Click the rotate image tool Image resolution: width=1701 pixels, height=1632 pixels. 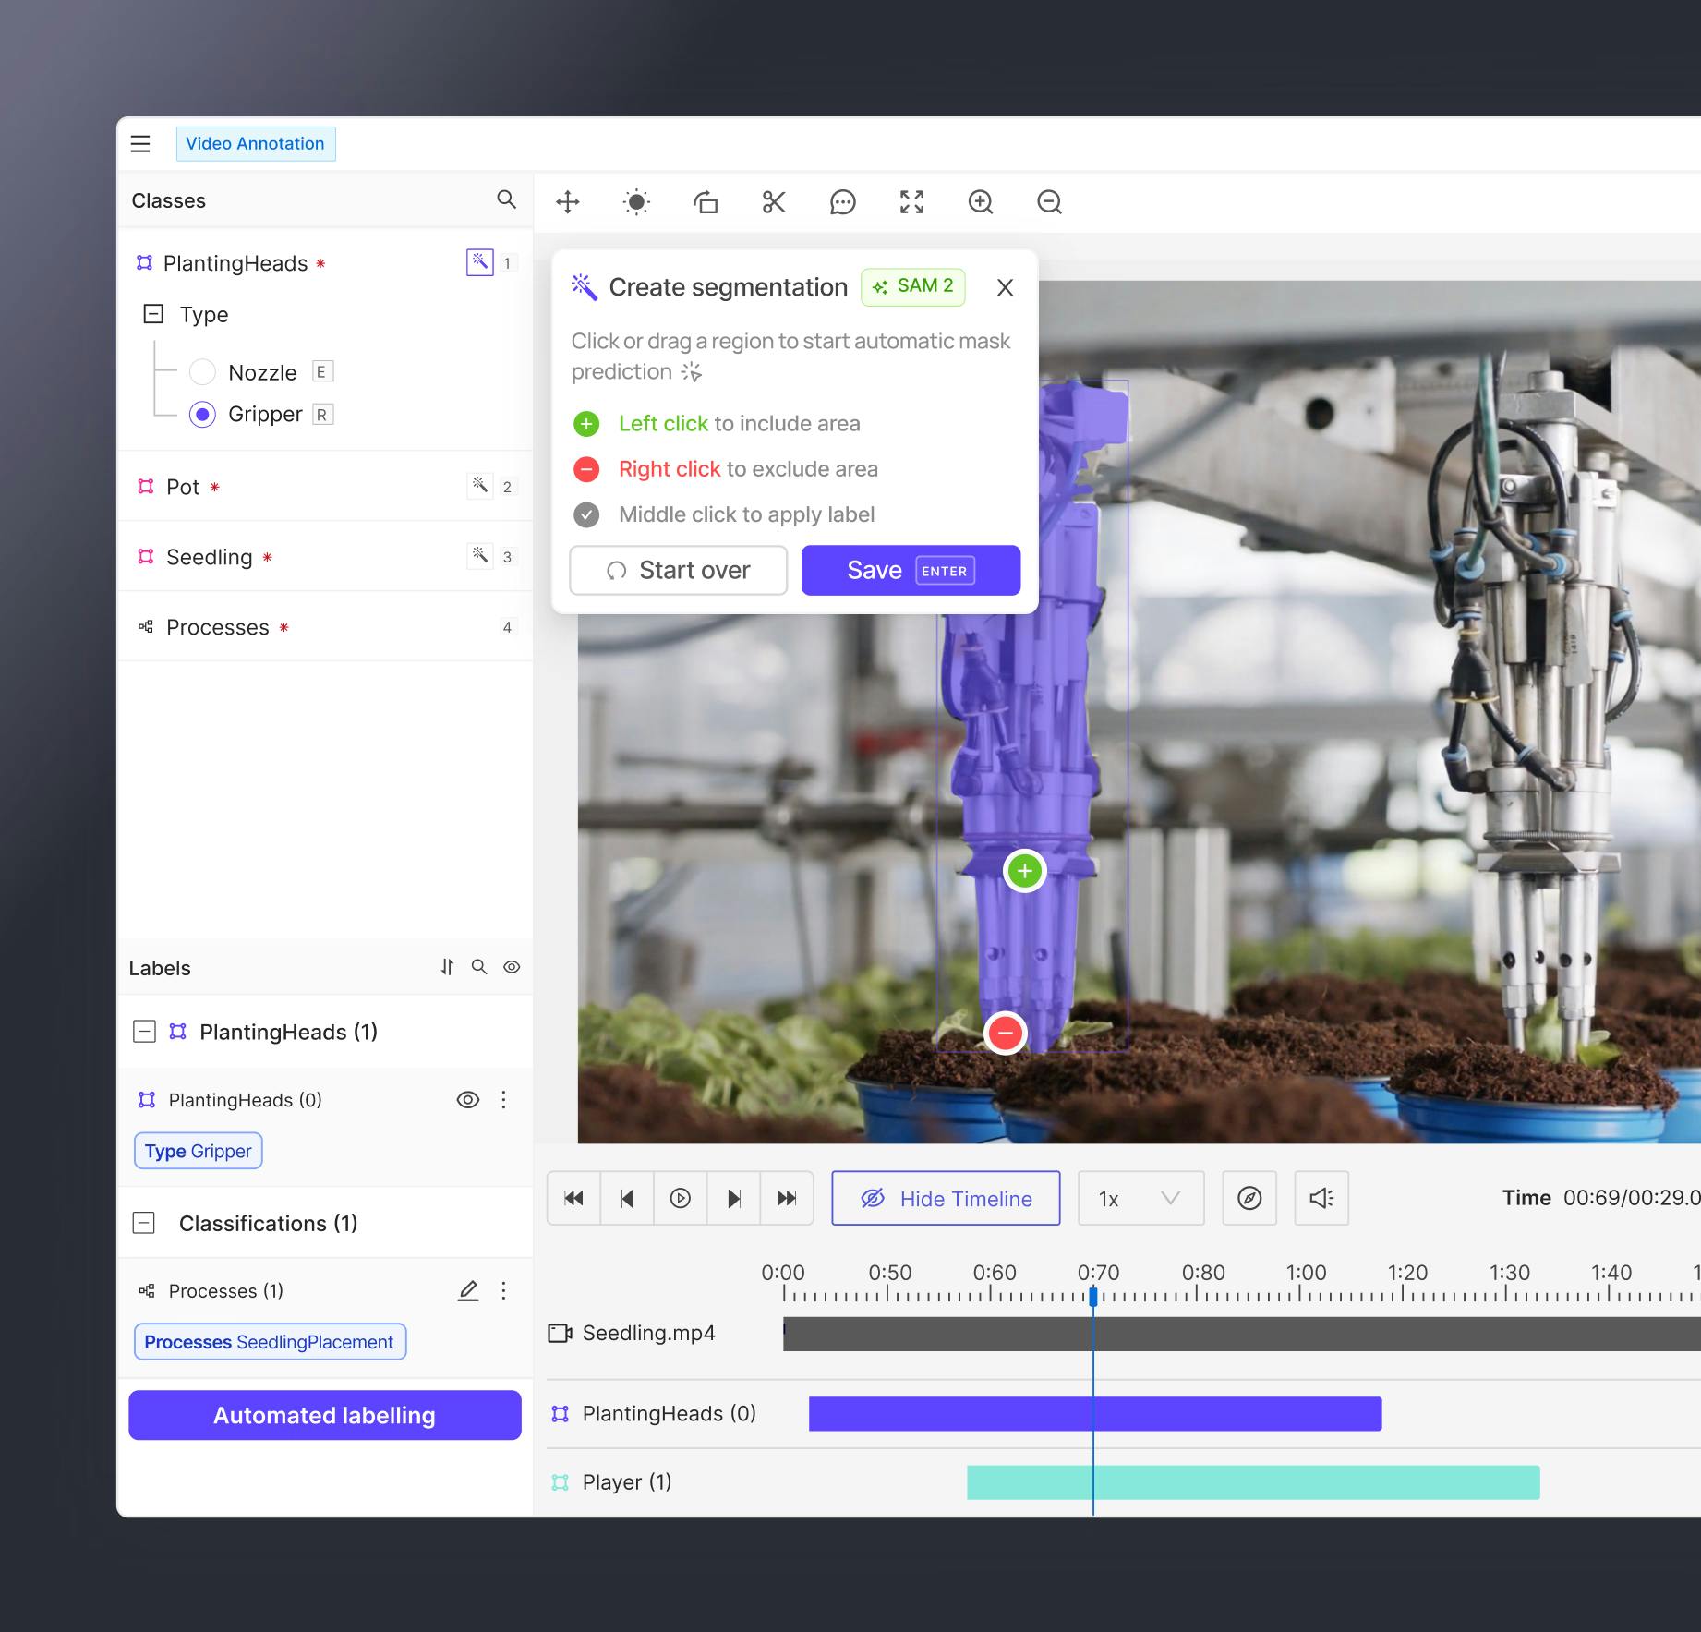[x=706, y=201]
